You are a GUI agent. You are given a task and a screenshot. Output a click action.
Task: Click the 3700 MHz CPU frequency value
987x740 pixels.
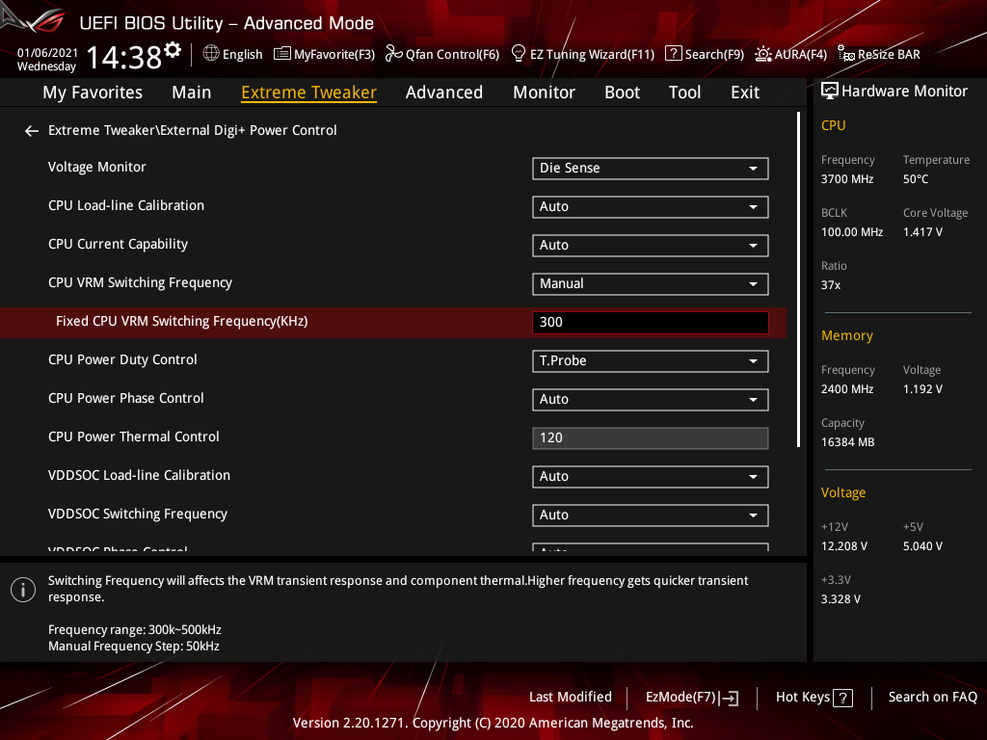pos(846,179)
